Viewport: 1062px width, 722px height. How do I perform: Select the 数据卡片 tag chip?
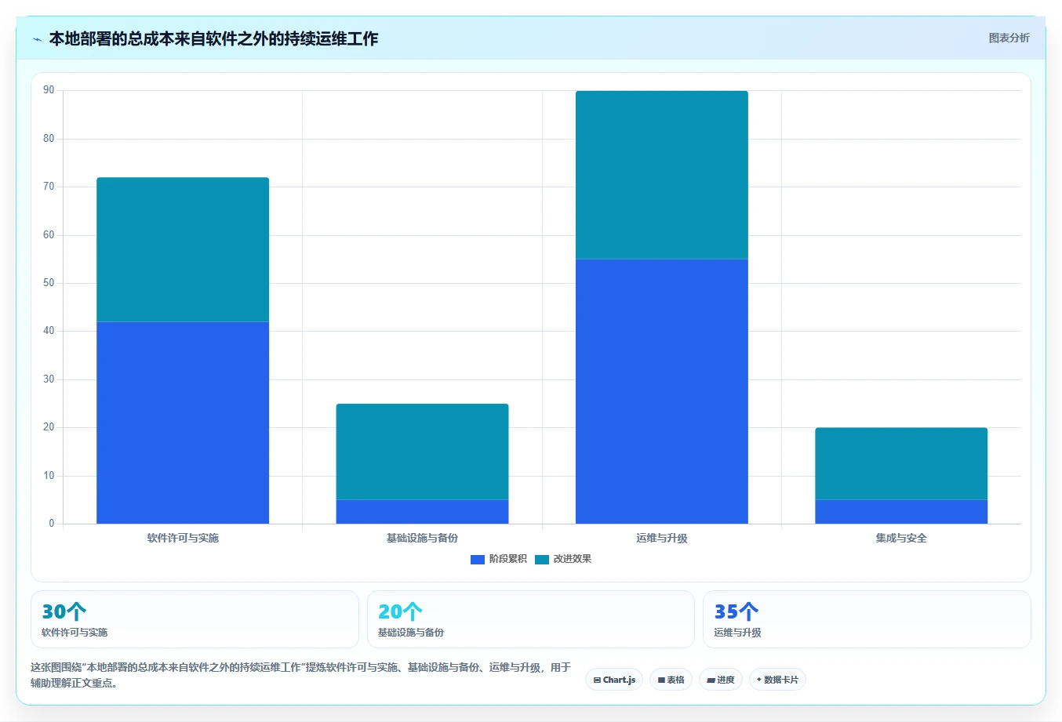(777, 680)
